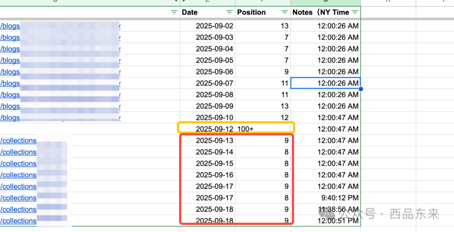Open the filter icon on the Date header

229,12
